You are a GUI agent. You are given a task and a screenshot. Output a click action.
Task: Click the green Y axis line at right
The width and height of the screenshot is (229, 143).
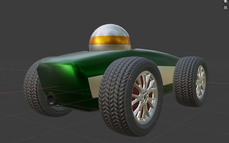(x=218, y=83)
